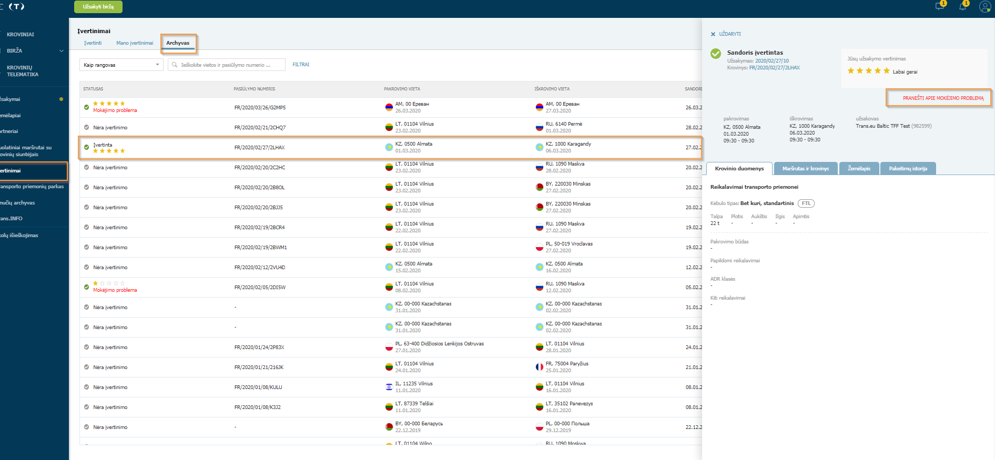Click the FILTRAI button
995x460 pixels.
click(x=301, y=65)
